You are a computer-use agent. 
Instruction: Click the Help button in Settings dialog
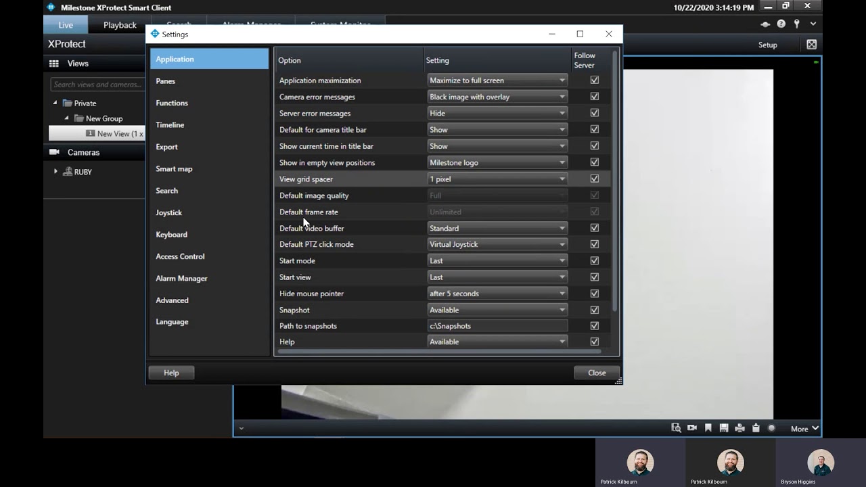(x=171, y=373)
